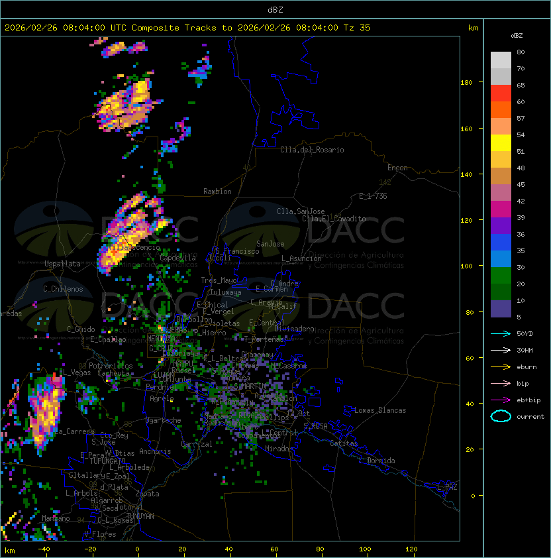Click the Potrerillos place label

(x=111, y=366)
